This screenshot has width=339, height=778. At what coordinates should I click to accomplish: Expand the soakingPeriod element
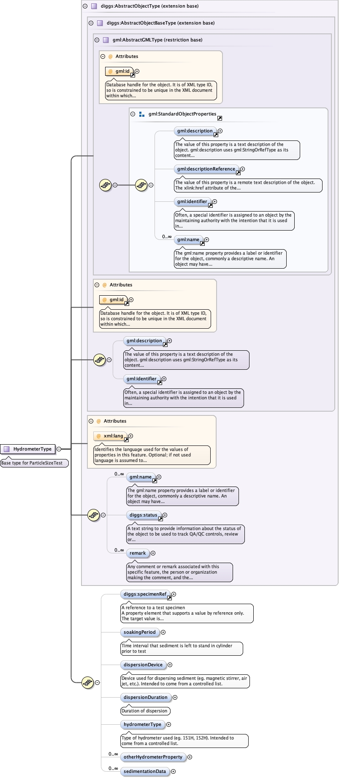163,632
